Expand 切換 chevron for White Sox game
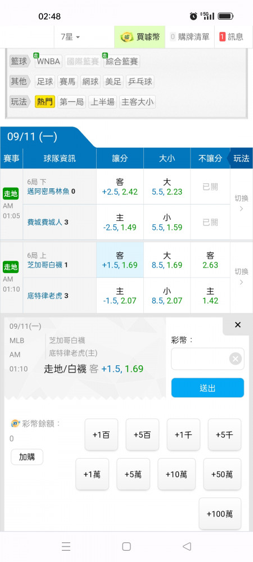 (x=241, y=277)
